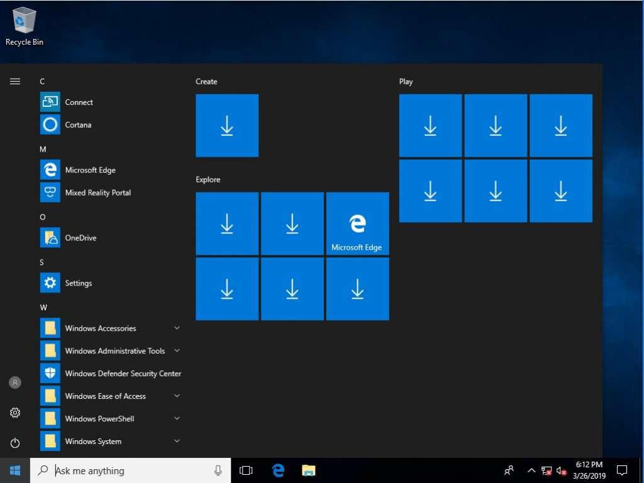Launch OneDrive from the app list
644x483 pixels.
pyautogui.click(x=50, y=237)
